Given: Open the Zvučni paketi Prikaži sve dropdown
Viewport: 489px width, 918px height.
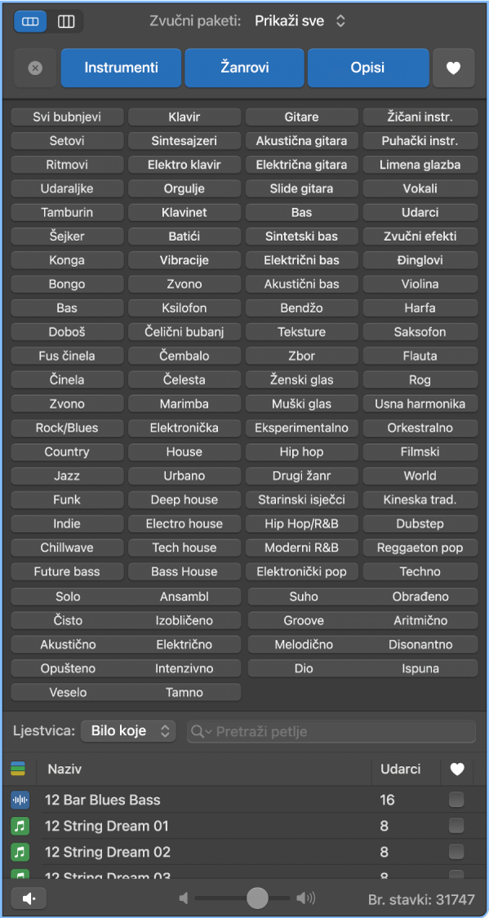Looking at the screenshot, I should pyautogui.click(x=300, y=22).
